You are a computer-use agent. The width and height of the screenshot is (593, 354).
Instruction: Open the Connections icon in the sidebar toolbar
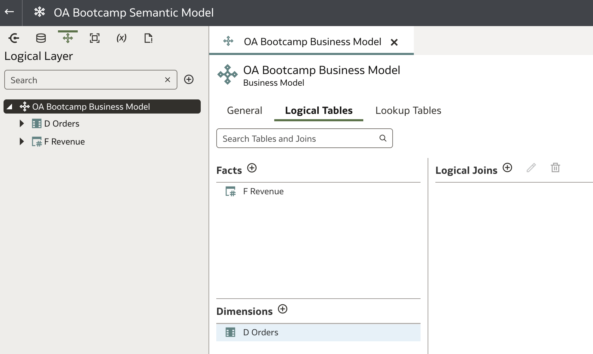pos(14,38)
